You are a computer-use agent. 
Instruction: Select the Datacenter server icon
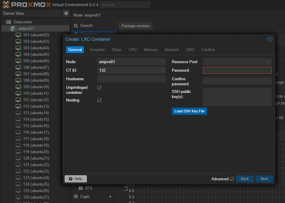point(9,22)
